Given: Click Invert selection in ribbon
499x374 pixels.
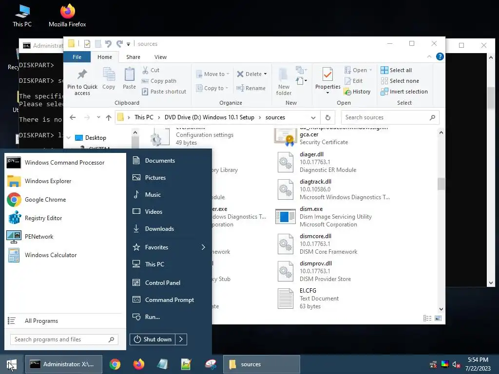Looking at the screenshot, I should pyautogui.click(x=404, y=92).
